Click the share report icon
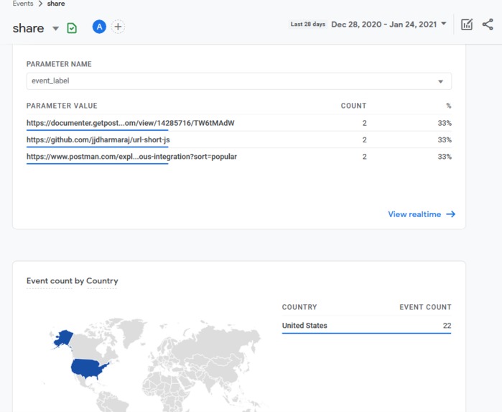 (x=488, y=24)
